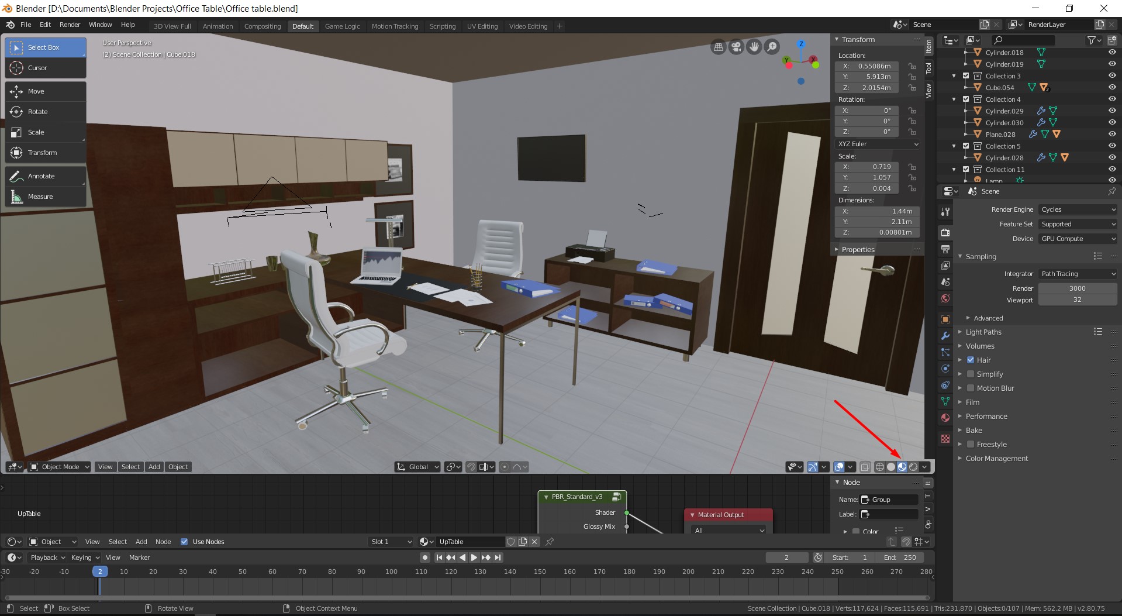This screenshot has width=1122, height=616.
Task: Open the Render Engine dropdown
Action: point(1077,209)
